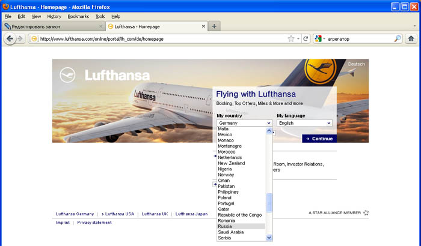
Task: Select Romania in country list
Action: [x=241, y=221]
